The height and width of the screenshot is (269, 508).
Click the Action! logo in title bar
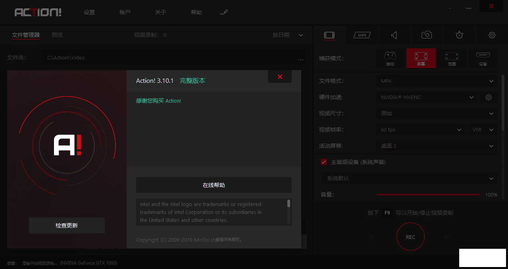pos(38,12)
